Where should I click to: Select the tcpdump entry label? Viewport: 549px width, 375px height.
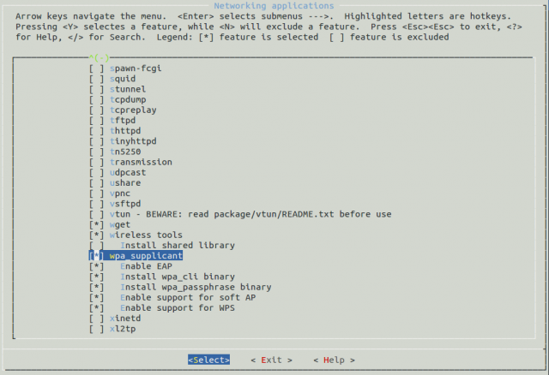[128, 99]
